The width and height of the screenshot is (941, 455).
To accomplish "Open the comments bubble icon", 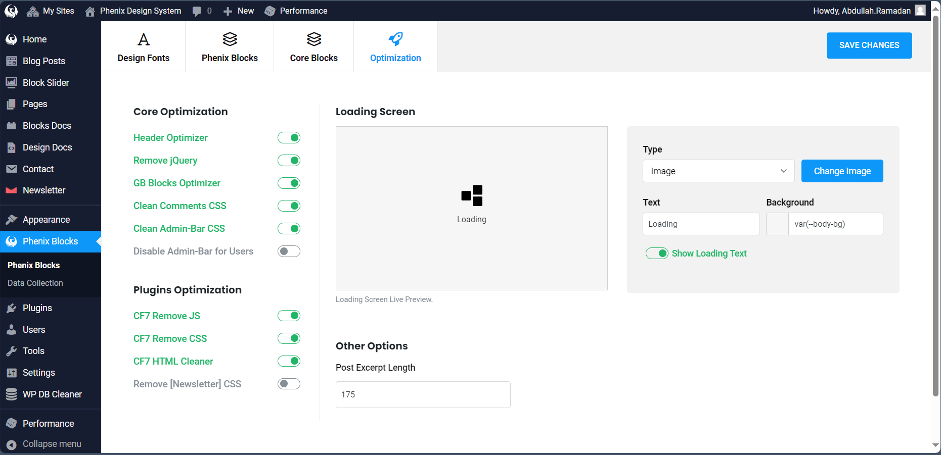I will point(197,11).
